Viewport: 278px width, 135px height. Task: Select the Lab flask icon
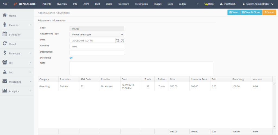(x=5, y=72)
